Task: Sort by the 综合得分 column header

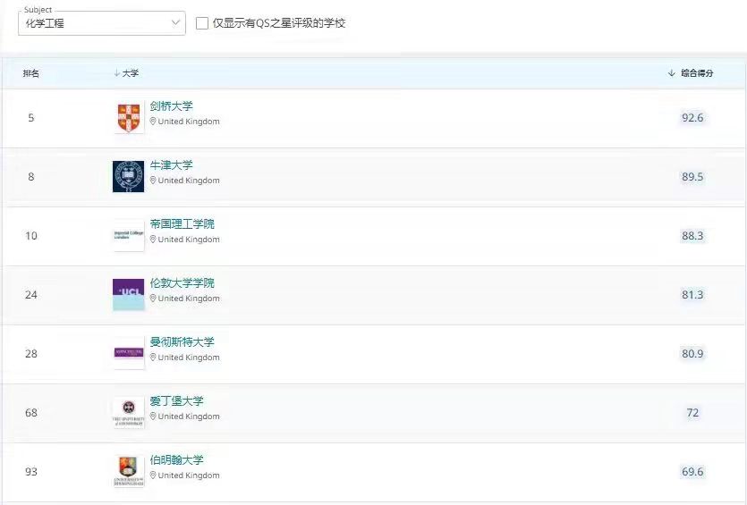Action: [x=697, y=72]
